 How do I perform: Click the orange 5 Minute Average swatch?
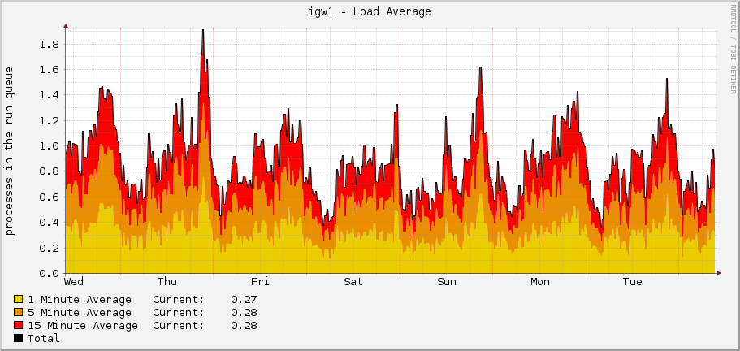(19, 312)
